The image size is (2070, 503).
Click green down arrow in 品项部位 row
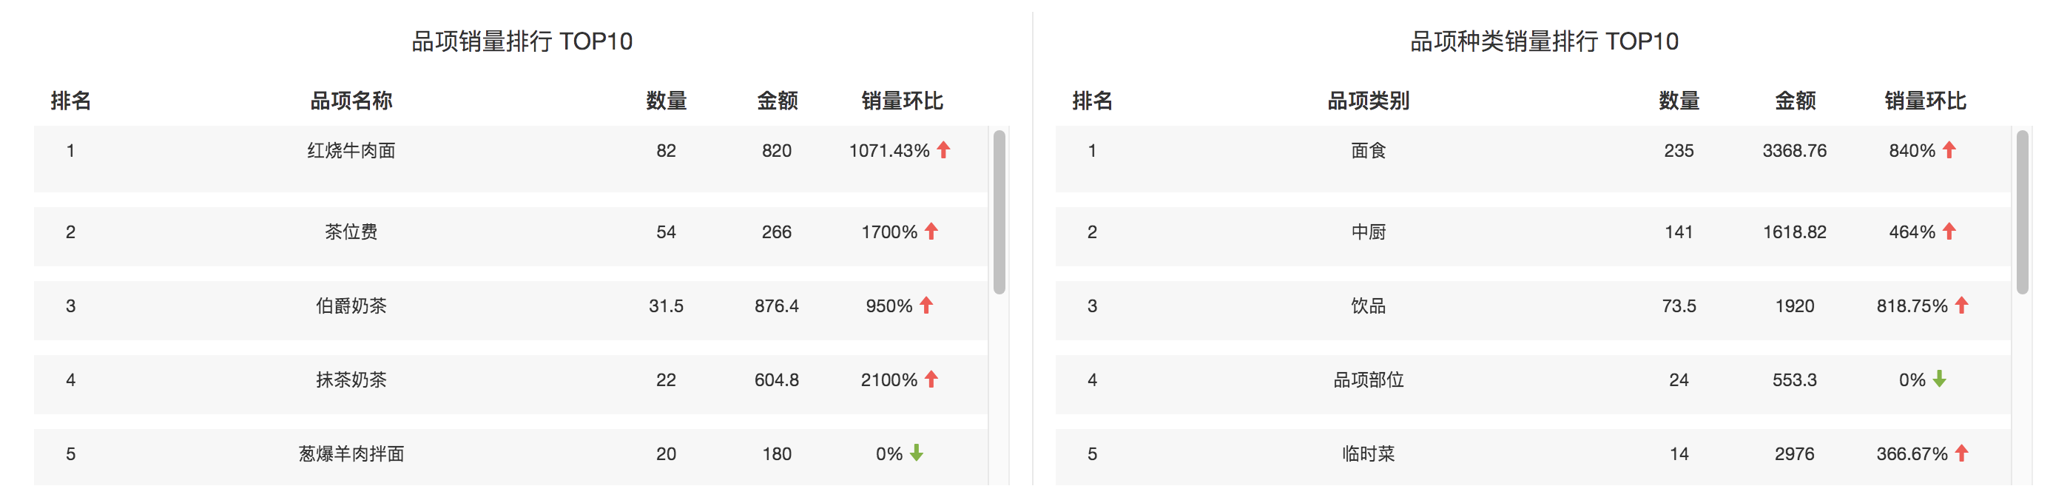[1939, 379]
